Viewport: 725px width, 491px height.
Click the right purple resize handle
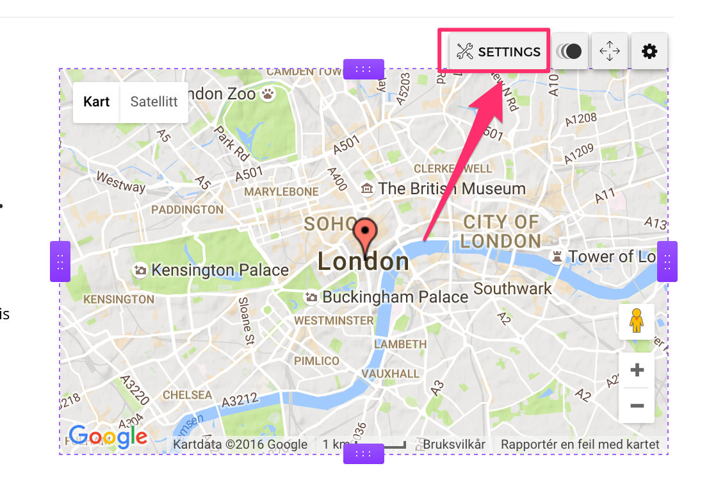point(667,262)
